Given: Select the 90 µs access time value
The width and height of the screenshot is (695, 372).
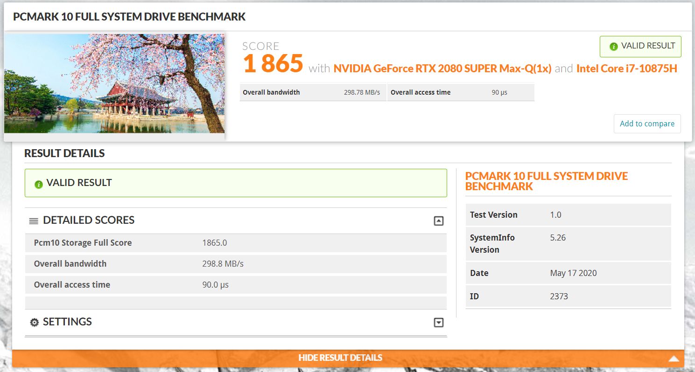Looking at the screenshot, I should point(499,92).
